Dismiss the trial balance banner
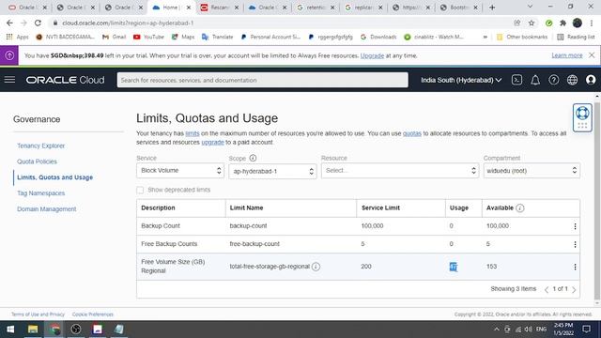This screenshot has width=601, height=338. tap(592, 55)
